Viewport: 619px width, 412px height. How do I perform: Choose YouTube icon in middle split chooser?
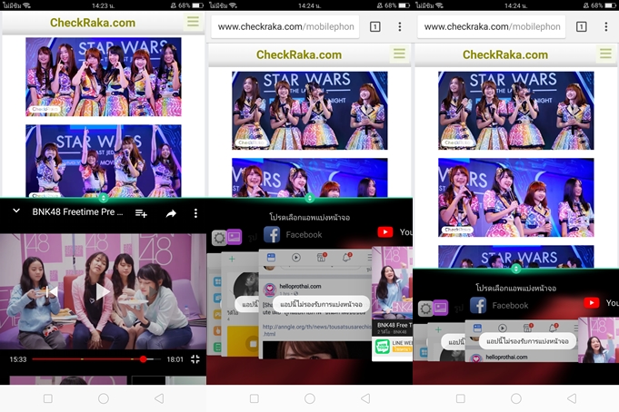click(x=385, y=232)
